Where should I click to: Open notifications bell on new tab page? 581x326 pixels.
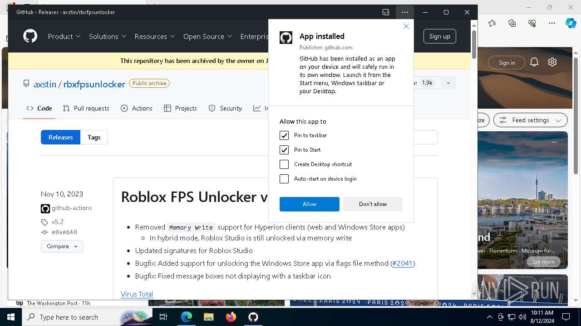click(534, 62)
